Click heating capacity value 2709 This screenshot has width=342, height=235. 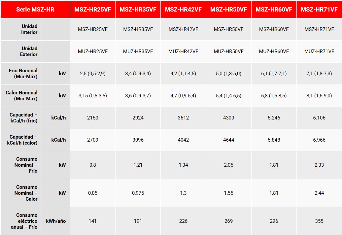tap(93, 140)
